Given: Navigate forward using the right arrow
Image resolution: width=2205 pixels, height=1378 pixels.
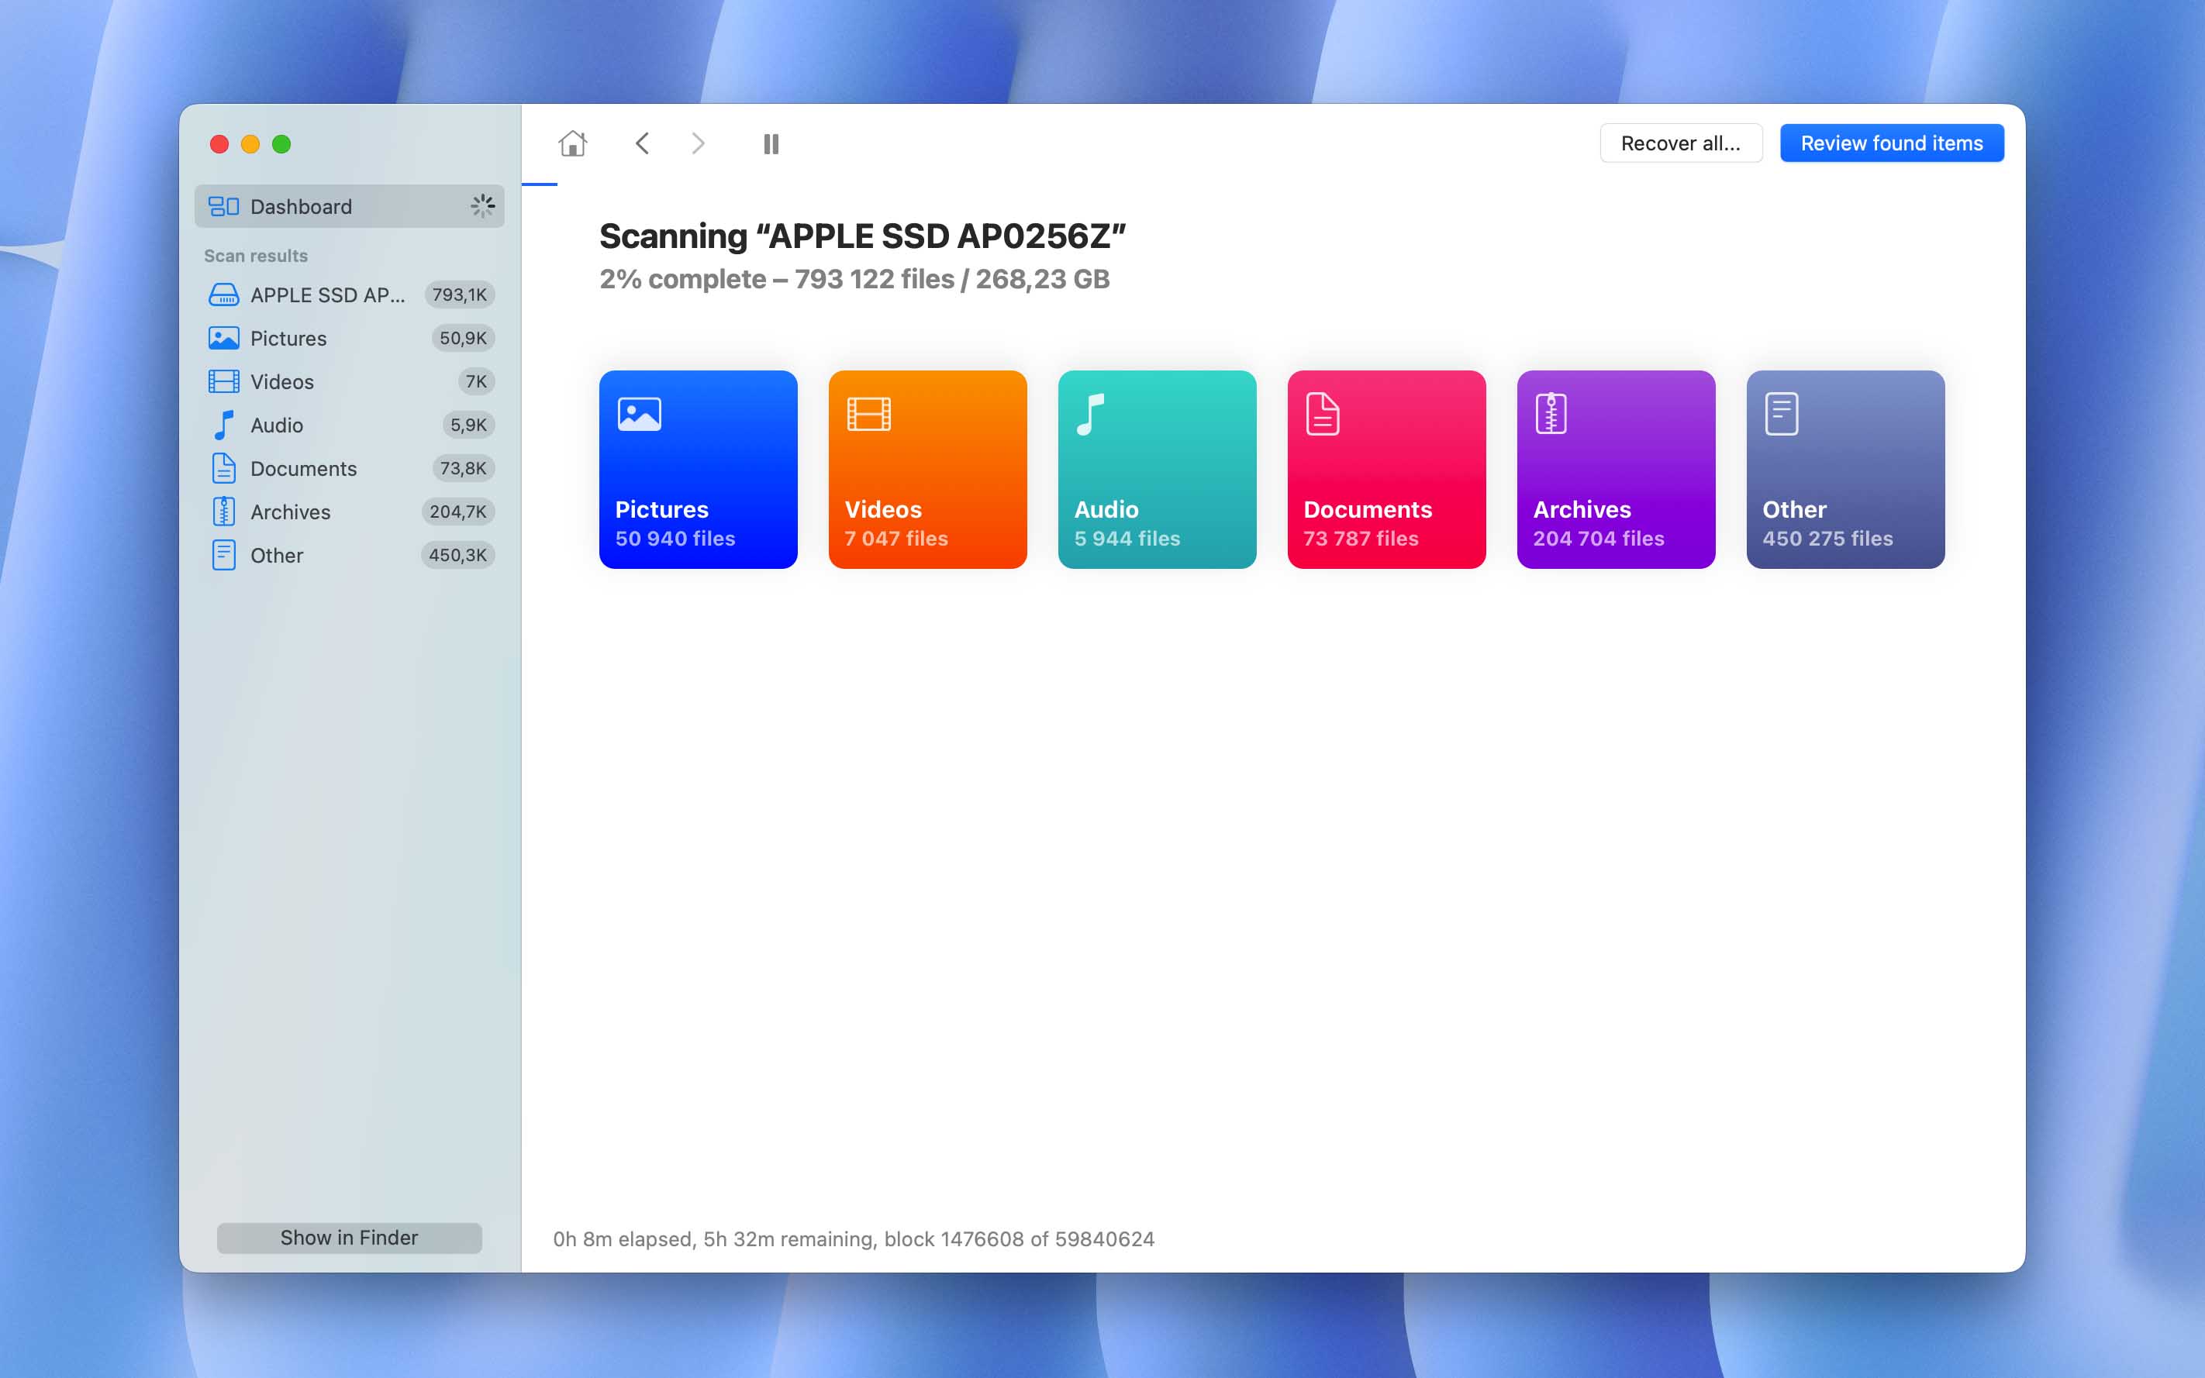Looking at the screenshot, I should coord(697,143).
